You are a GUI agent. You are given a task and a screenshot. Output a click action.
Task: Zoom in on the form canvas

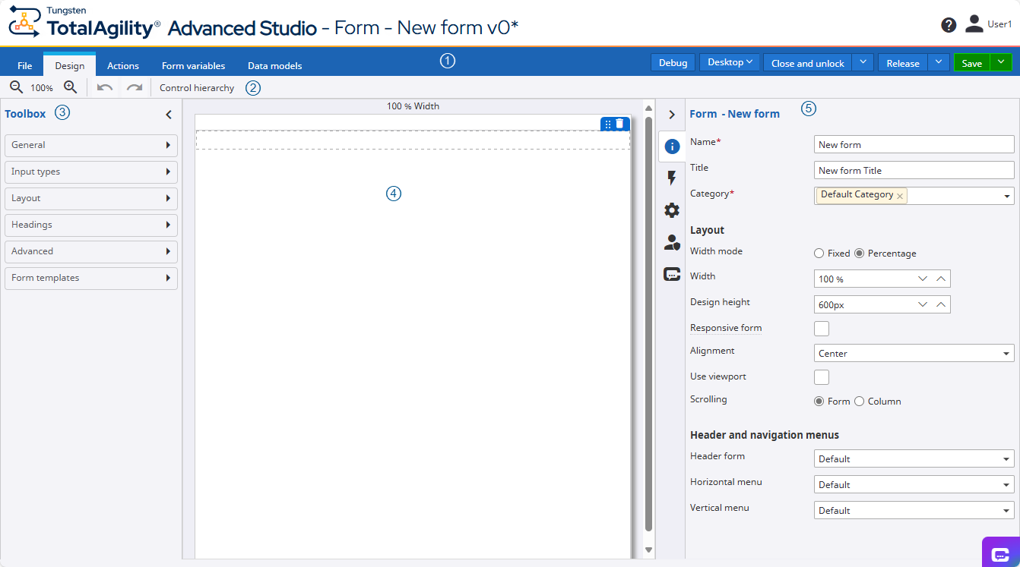coord(71,87)
